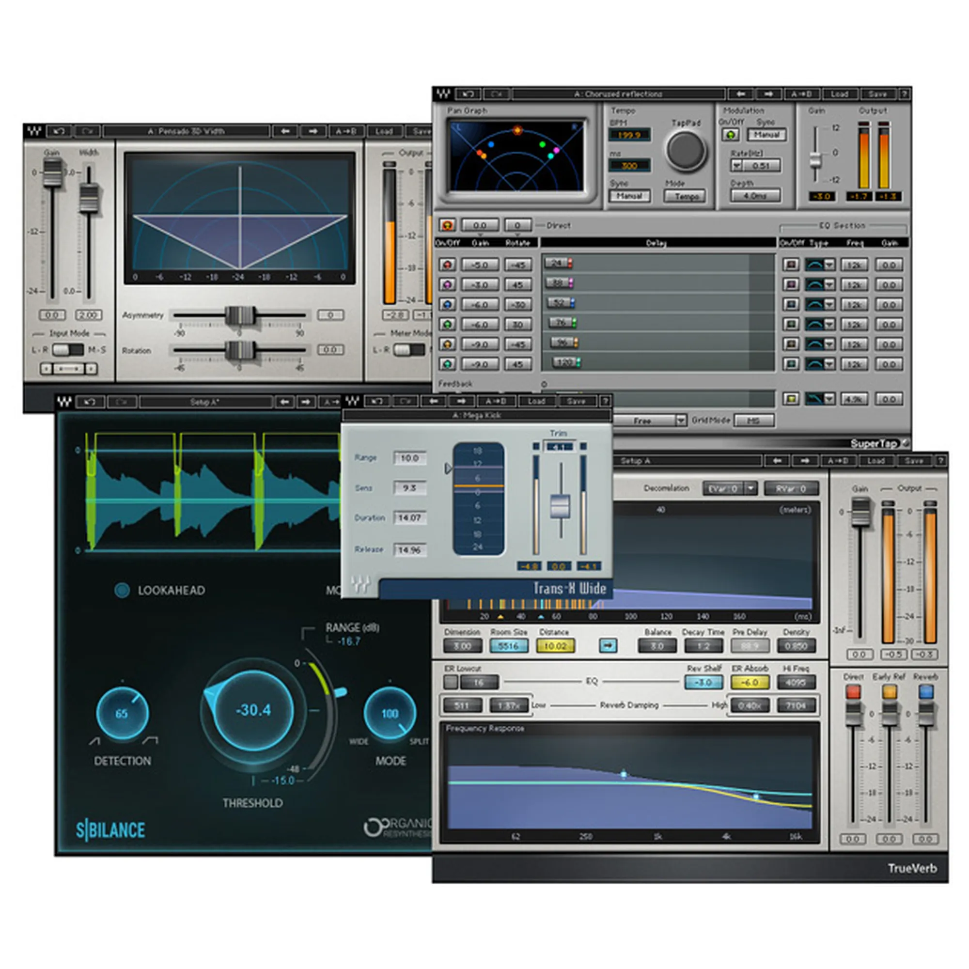Image resolution: width=969 pixels, height=969 pixels.
Task: Next preset arrow in the Sibilance toolbar
Action: point(307,402)
